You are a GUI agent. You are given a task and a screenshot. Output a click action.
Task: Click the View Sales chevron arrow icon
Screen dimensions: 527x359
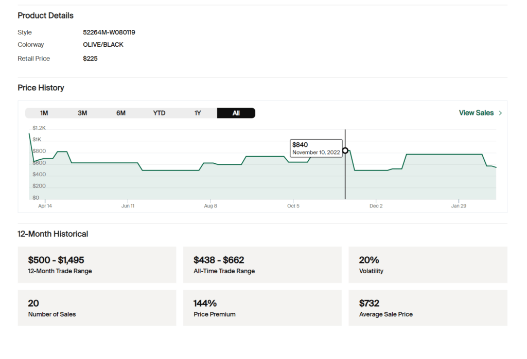[500, 112]
